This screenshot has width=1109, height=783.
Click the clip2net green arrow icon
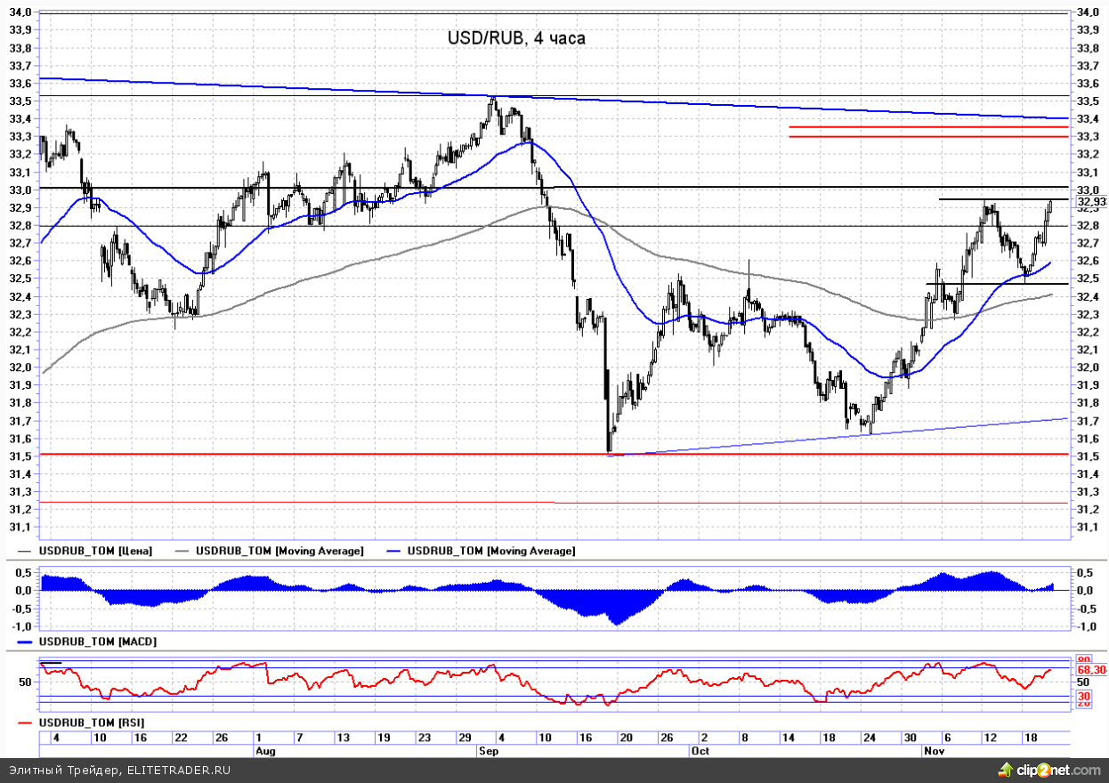coord(1005,769)
